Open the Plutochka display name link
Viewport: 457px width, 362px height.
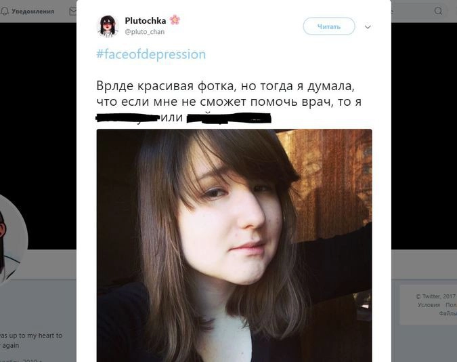pos(145,20)
